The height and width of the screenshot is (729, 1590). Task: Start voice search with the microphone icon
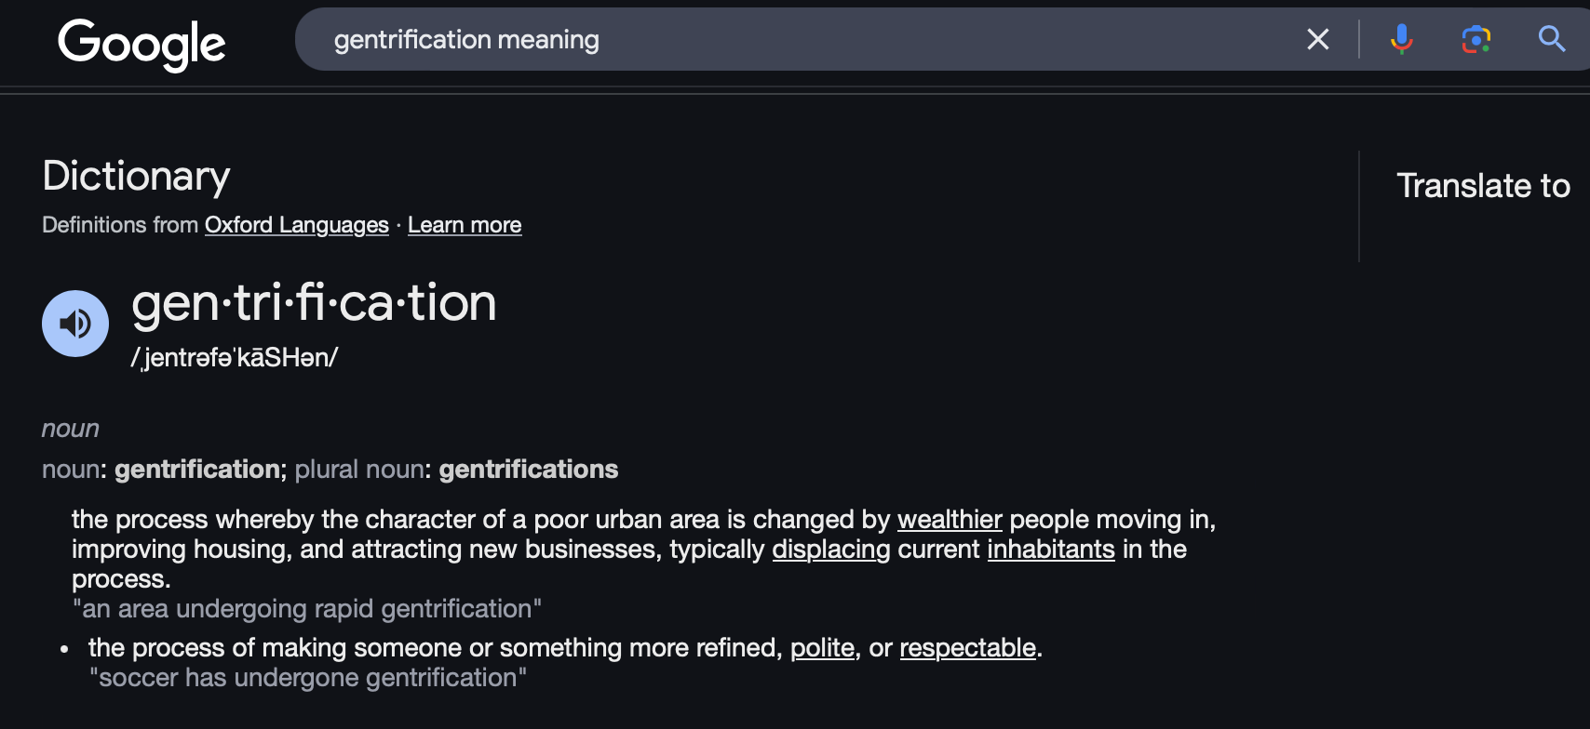click(x=1401, y=39)
